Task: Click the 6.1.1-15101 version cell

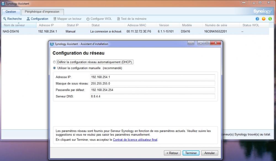Action: pos(166,31)
